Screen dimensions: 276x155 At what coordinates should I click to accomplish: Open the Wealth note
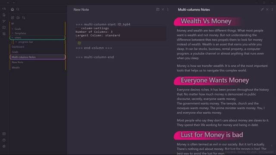click(x=16, y=68)
